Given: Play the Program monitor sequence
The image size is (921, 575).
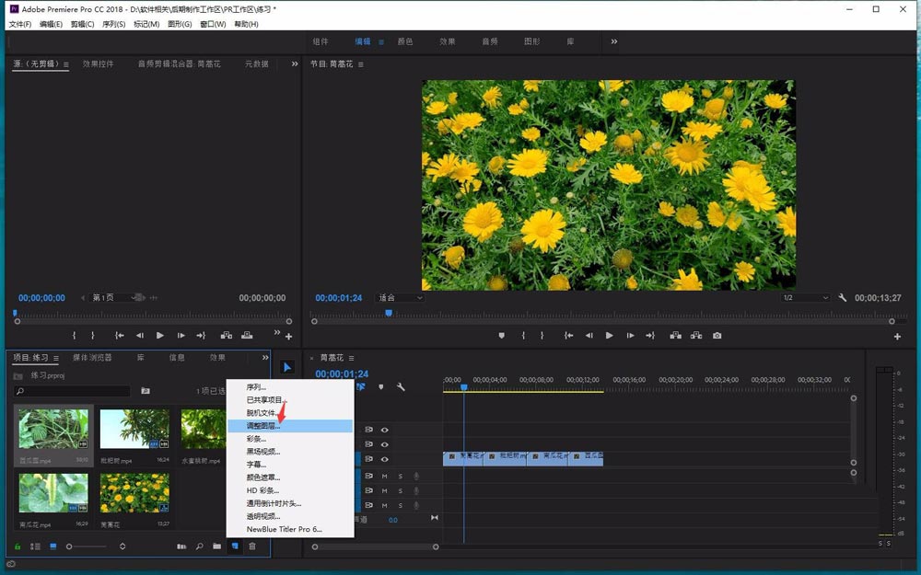Looking at the screenshot, I should [609, 336].
